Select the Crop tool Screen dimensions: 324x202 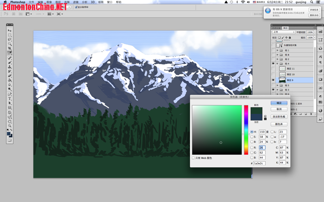point(10,48)
